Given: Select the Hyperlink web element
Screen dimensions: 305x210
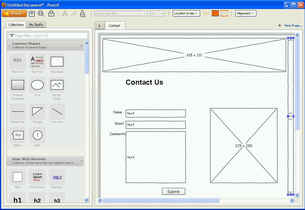Looking at the screenshot, I should point(57,179).
